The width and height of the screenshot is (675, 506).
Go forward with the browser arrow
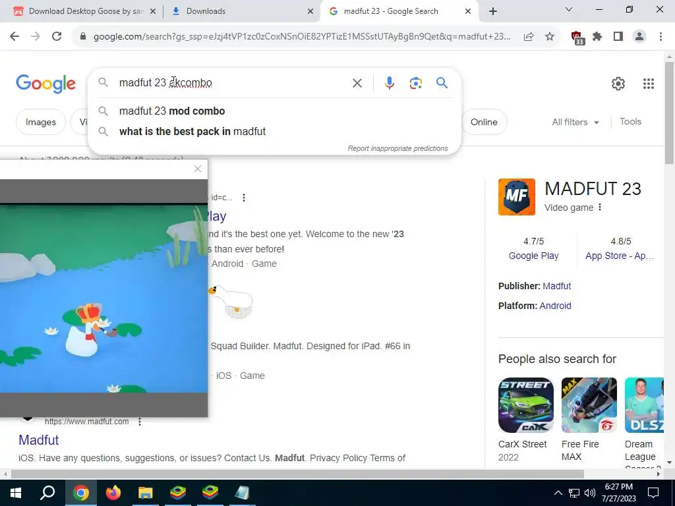click(x=36, y=37)
